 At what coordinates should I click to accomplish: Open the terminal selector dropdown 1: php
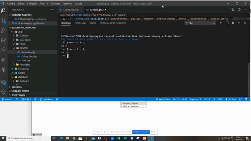tap(200, 23)
